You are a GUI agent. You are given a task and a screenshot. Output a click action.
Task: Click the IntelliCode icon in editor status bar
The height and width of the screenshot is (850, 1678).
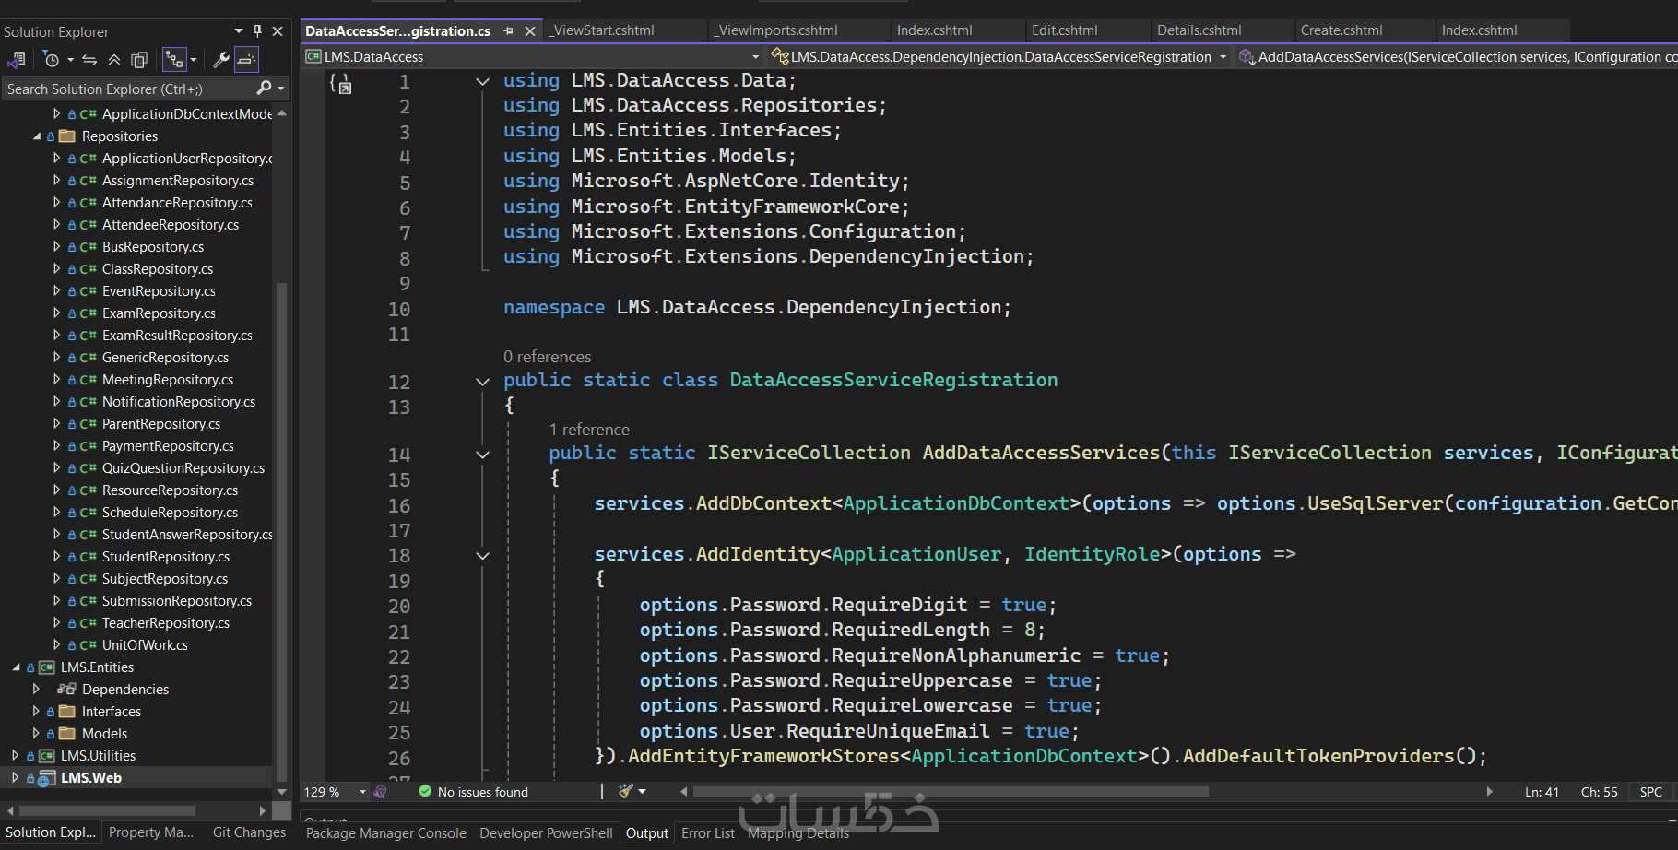(381, 791)
